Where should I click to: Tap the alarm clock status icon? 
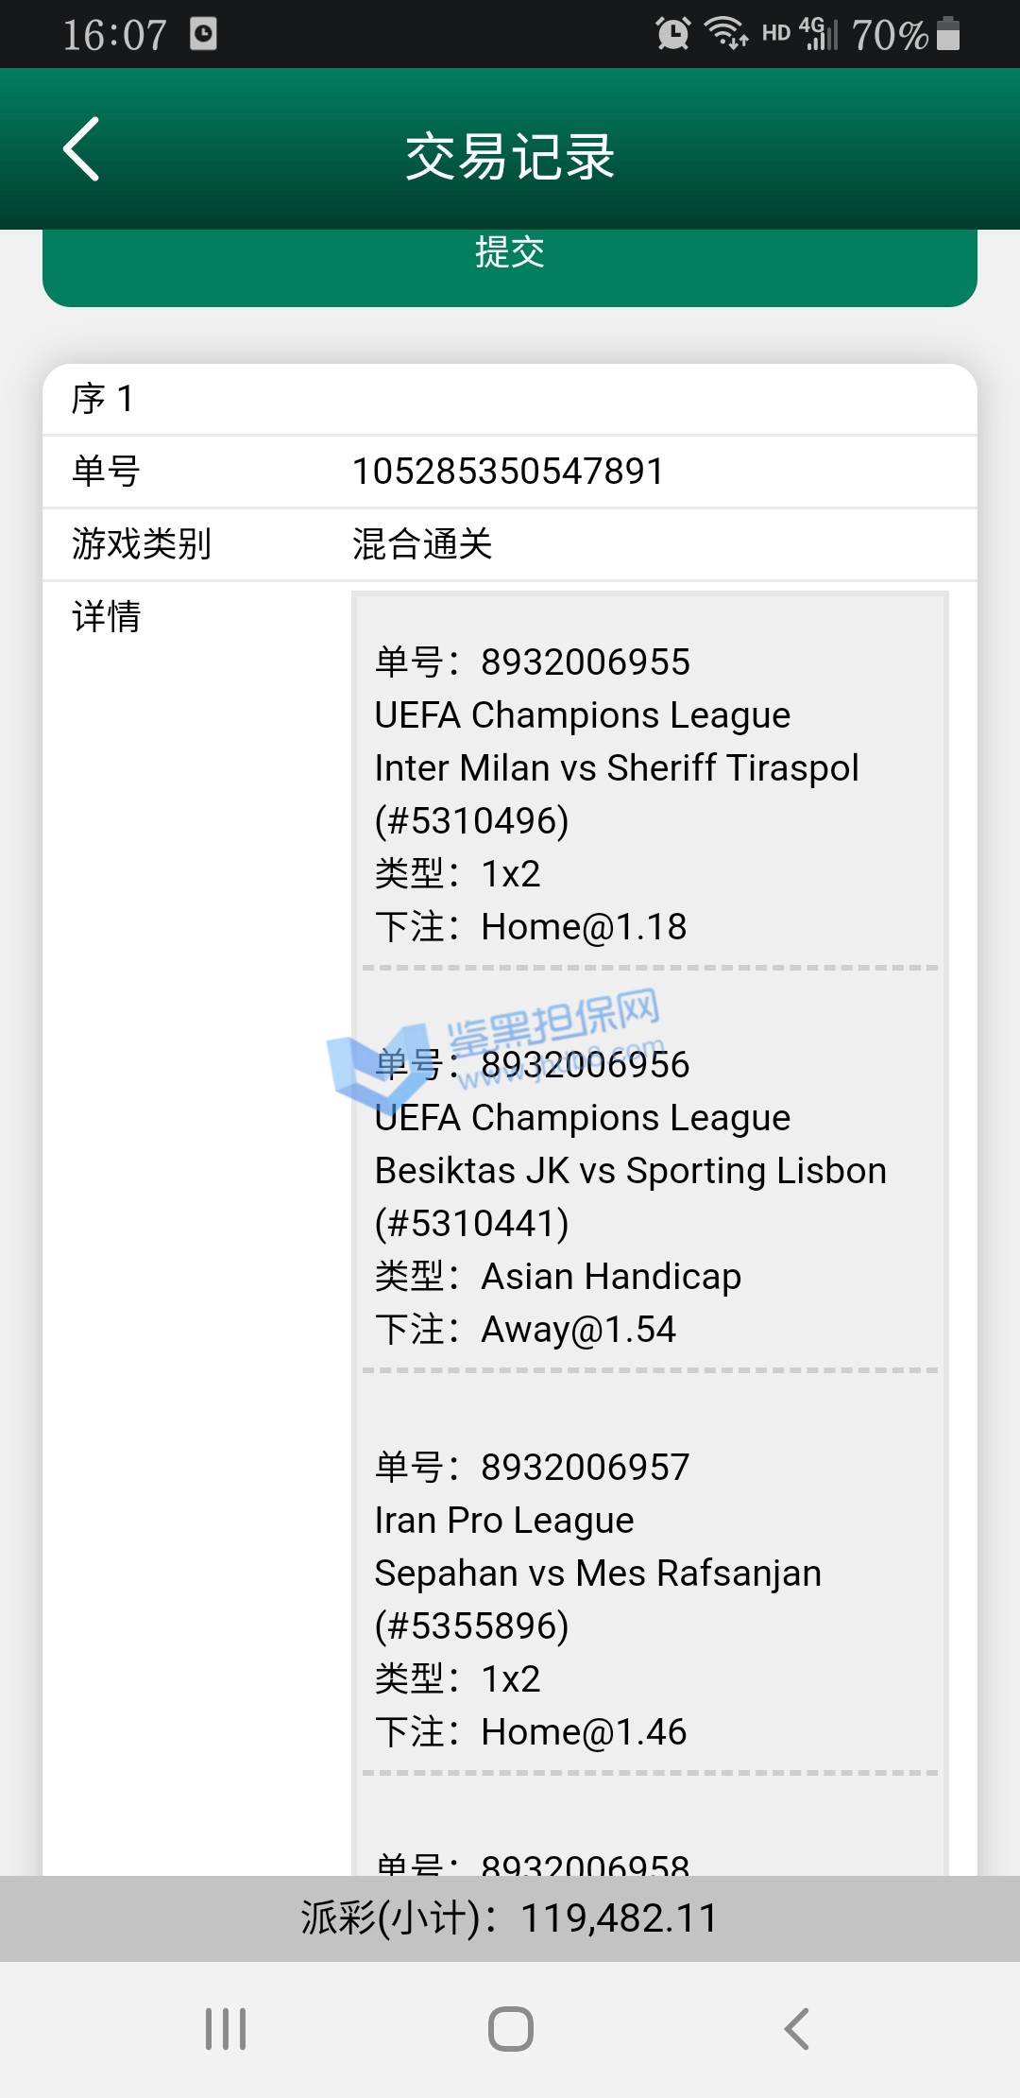click(x=672, y=34)
